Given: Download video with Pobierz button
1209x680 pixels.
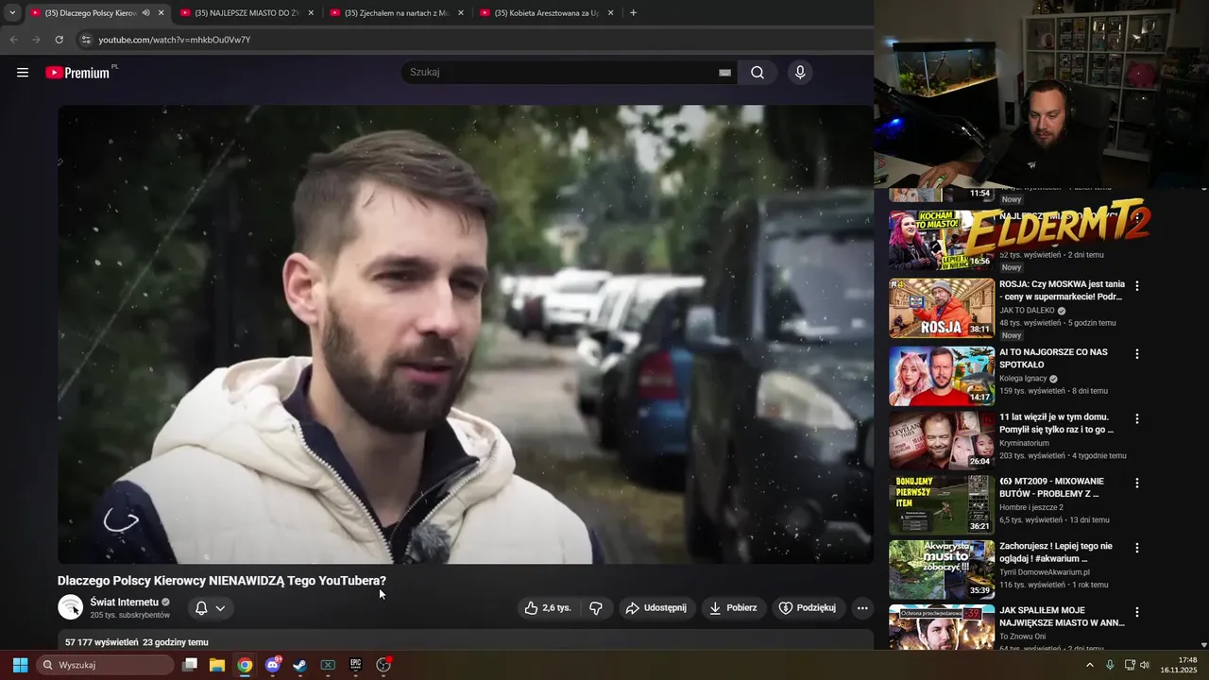Looking at the screenshot, I should coord(734,608).
